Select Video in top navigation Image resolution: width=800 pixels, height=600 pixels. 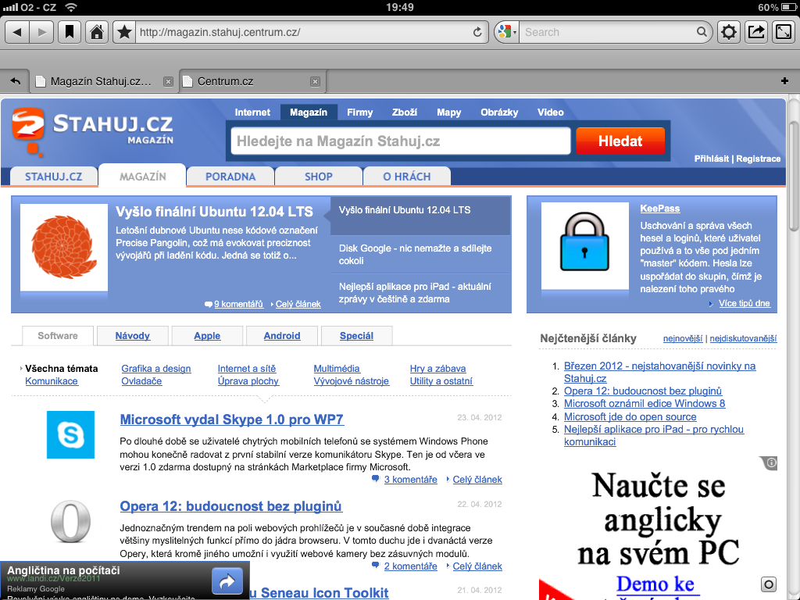551,112
